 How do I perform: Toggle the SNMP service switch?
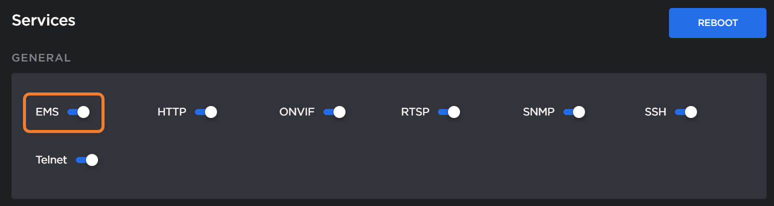(x=574, y=112)
